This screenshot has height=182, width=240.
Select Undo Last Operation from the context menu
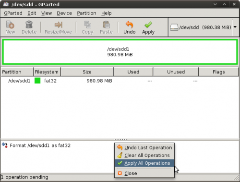(x=144, y=147)
